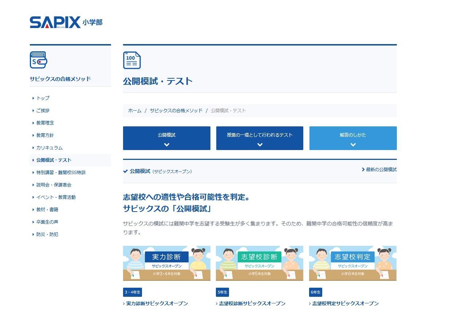450x311 pixels.
Task: Select the arrow icon beside トップ
Action: (33, 98)
